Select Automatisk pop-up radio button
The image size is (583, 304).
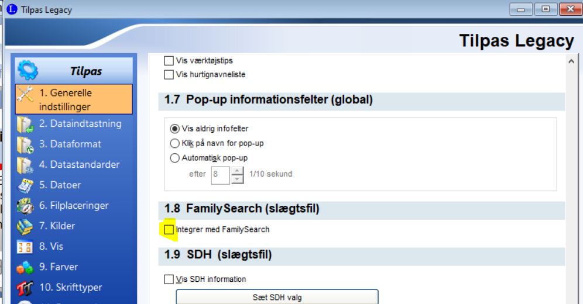(x=174, y=158)
